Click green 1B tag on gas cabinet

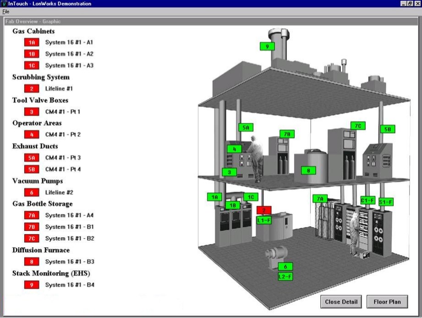coord(233,206)
